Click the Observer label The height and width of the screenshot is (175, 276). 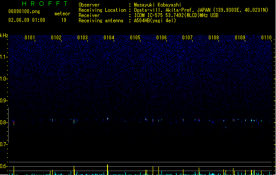click(89, 5)
